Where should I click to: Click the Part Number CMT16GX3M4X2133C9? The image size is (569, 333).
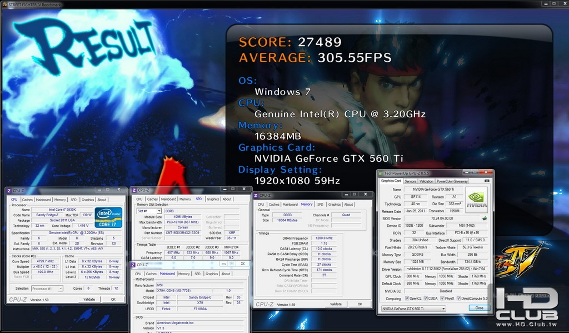tap(182, 233)
